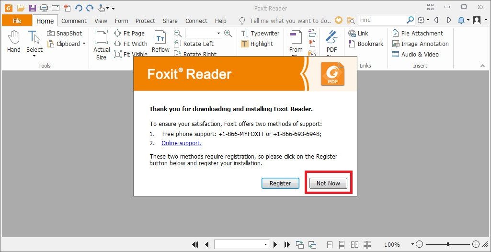Screen dimensions: 491x252
Task: Click the Actual Size button
Action: click(101, 45)
